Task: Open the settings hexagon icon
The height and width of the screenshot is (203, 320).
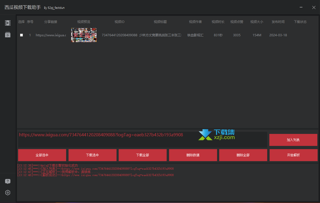Action: (x=8, y=193)
